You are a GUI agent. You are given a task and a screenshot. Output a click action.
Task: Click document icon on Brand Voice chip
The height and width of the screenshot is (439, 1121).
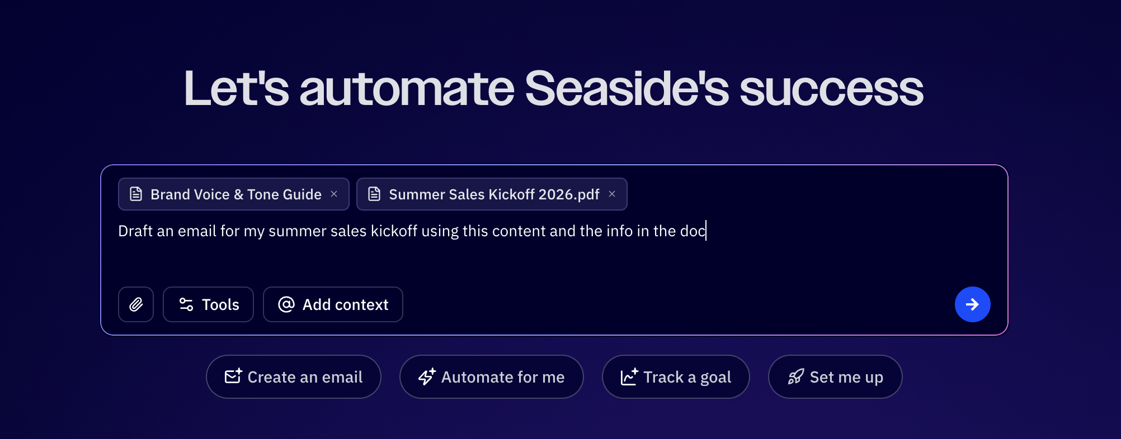point(136,194)
